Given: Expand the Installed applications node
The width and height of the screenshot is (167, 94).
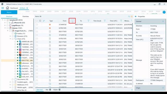Looking at the screenshot, I should pyautogui.click(x=10, y=82).
